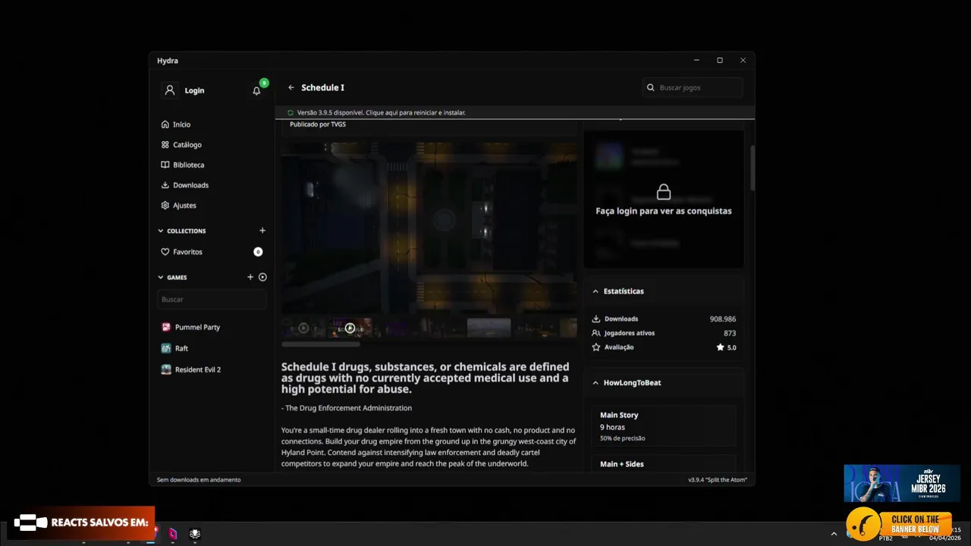Collapse the Estatísticas panel

(x=595, y=291)
